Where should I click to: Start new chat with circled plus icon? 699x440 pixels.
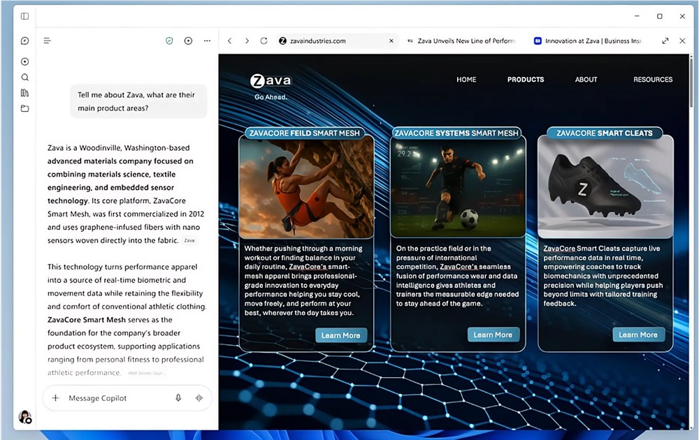188,41
